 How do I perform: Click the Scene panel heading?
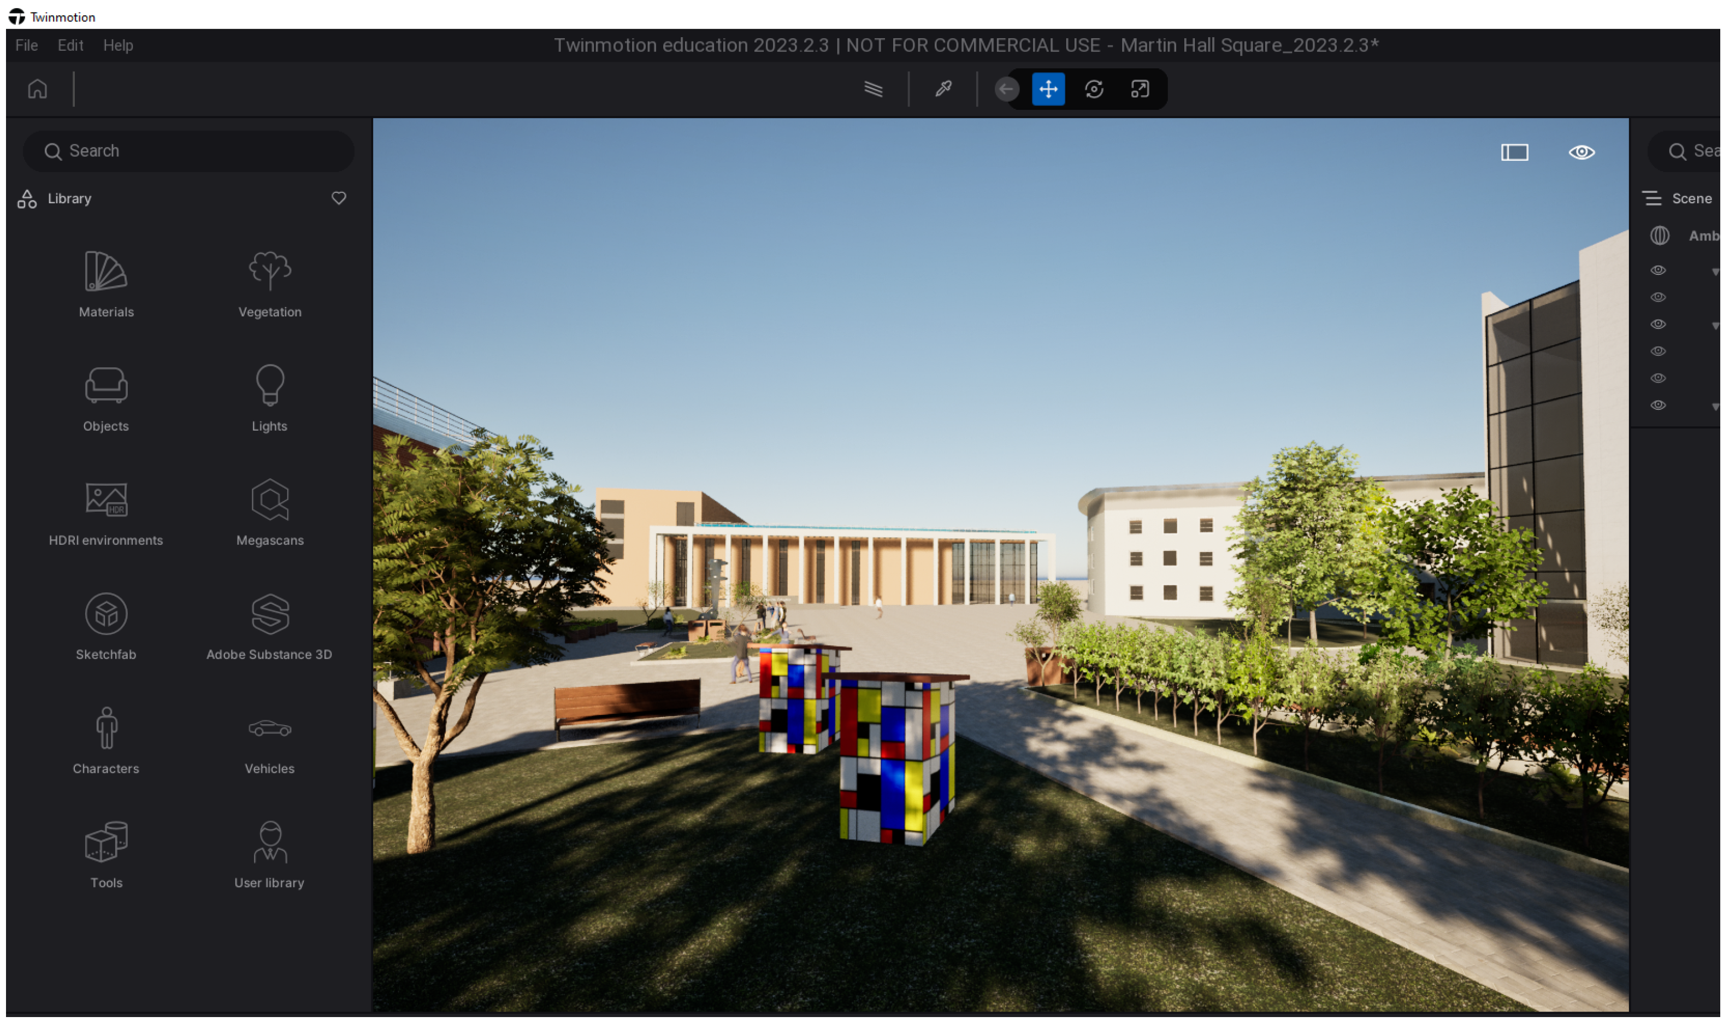(1692, 198)
